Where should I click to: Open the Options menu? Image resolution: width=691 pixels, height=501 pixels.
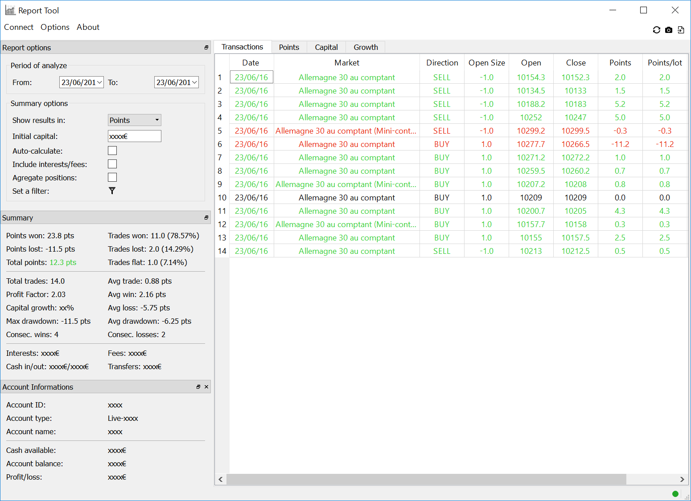pyautogui.click(x=55, y=27)
